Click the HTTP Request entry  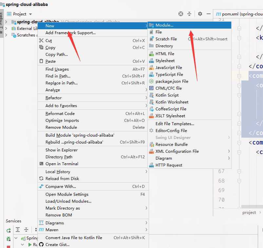point(169,165)
